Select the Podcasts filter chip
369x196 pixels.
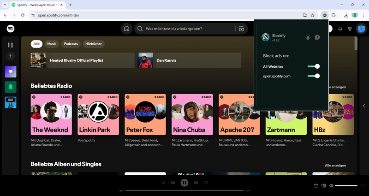click(71, 44)
